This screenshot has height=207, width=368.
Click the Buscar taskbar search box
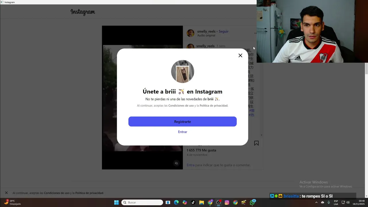point(142,202)
